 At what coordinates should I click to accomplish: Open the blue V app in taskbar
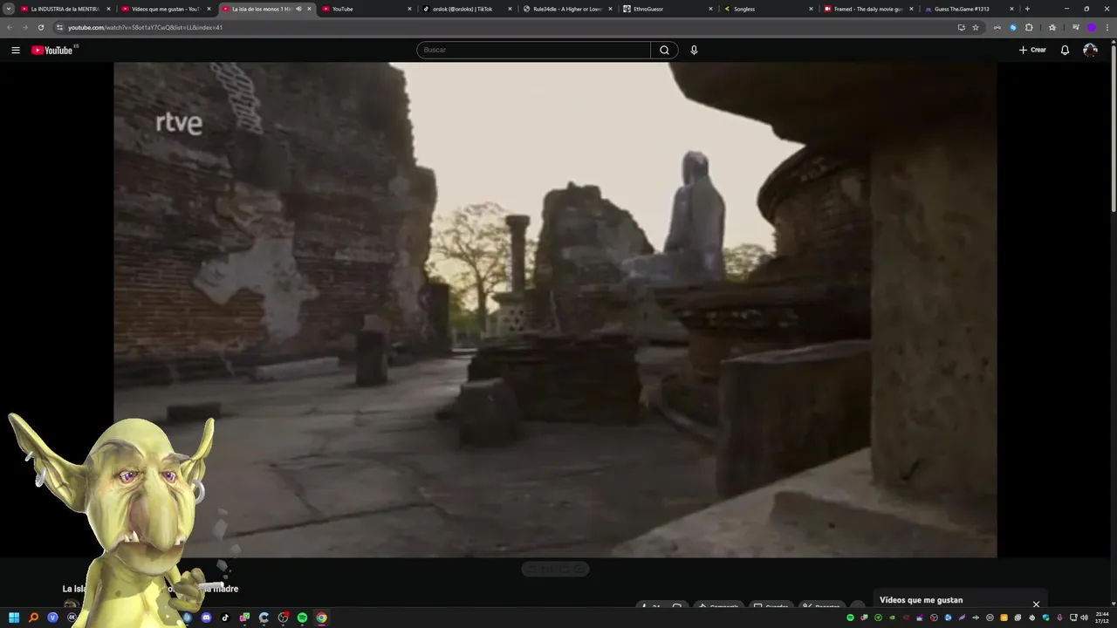point(52,618)
